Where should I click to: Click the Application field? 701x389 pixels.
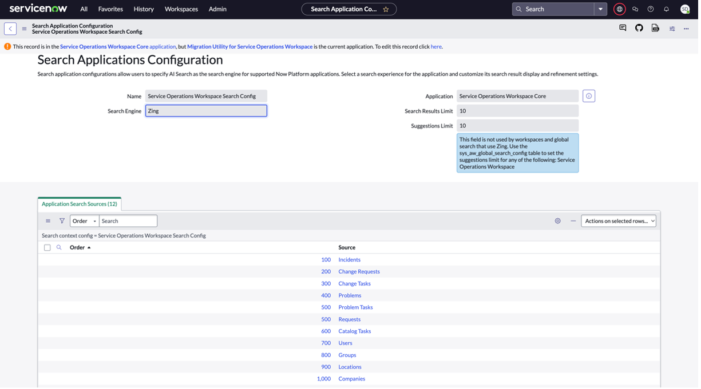pos(520,97)
